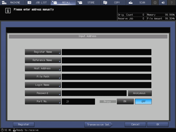Click the Proxy label
Screen dimensions: 176x132
tap(108, 102)
